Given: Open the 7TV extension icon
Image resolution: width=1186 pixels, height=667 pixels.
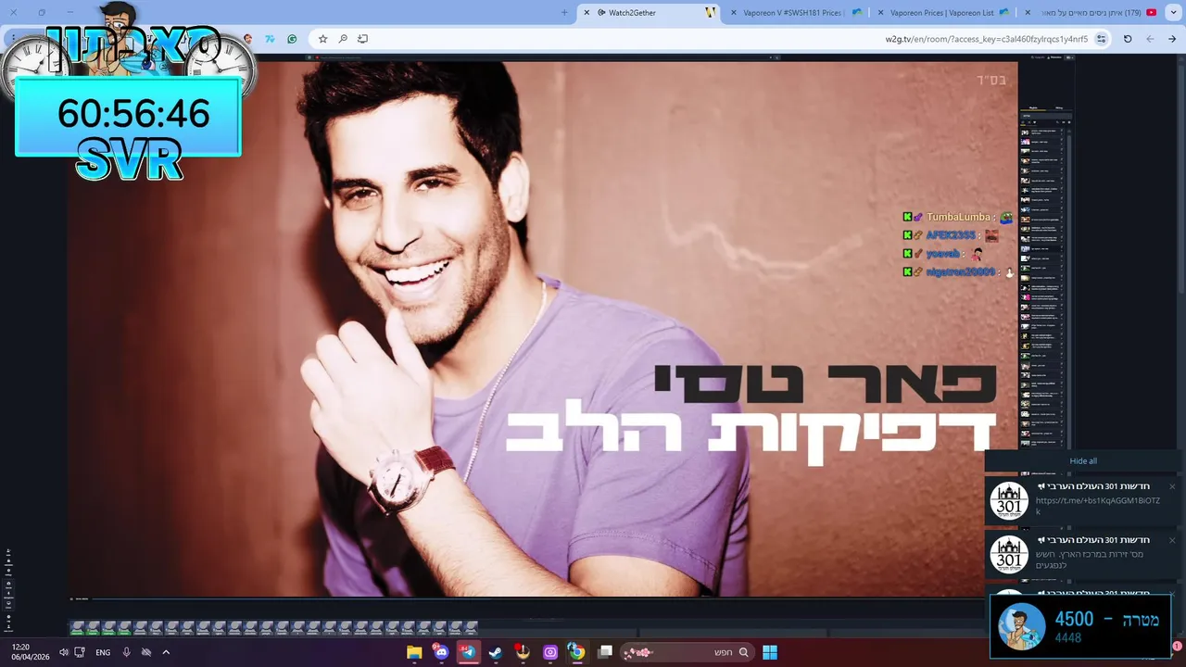Looking at the screenshot, I should 270,39.
